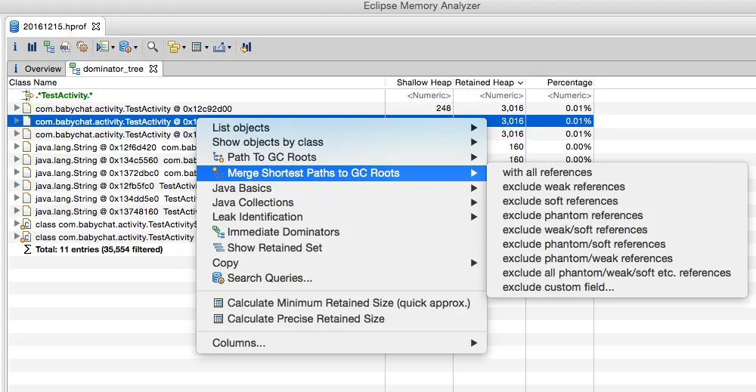Image resolution: width=756 pixels, height=392 pixels.
Task: Click the Immediate Dominators menu icon
Action: [x=218, y=232]
